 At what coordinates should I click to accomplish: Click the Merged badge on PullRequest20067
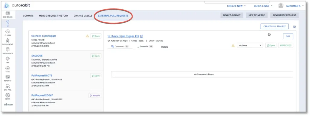tap(95, 95)
